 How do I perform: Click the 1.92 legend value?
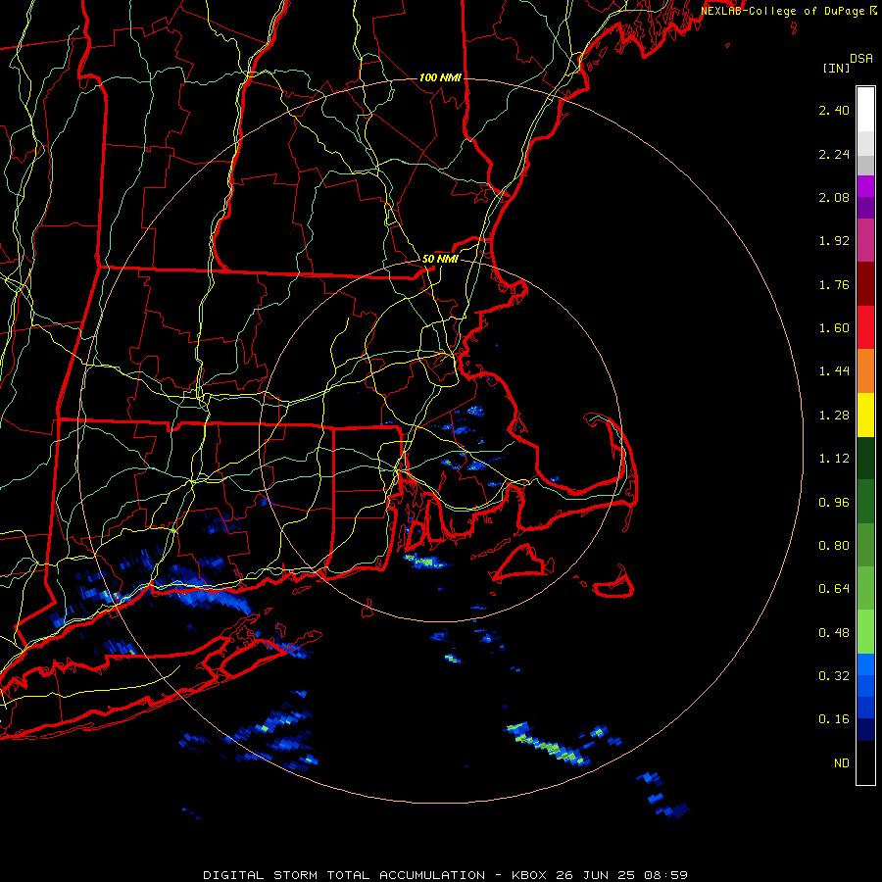click(834, 241)
